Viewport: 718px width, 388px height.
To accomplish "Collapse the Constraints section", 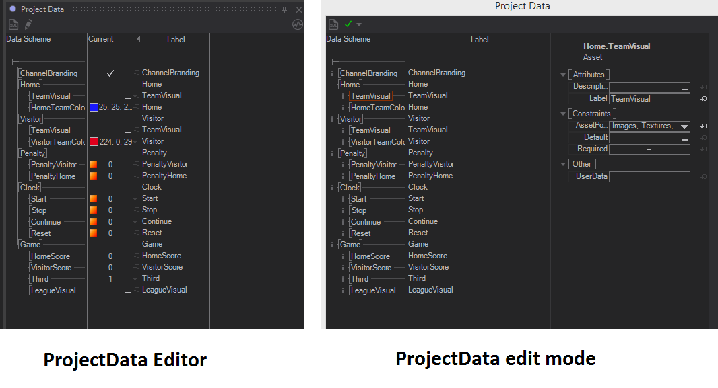I will pyautogui.click(x=564, y=114).
